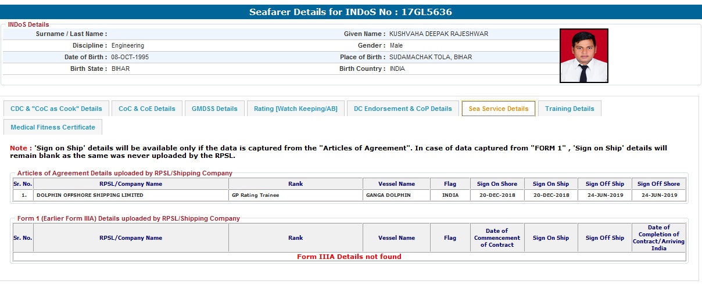The height and width of the screenshot is (288, 702).
Task: Click the Sign Off Shore date 24-JUN-2019
Action: 659,196
